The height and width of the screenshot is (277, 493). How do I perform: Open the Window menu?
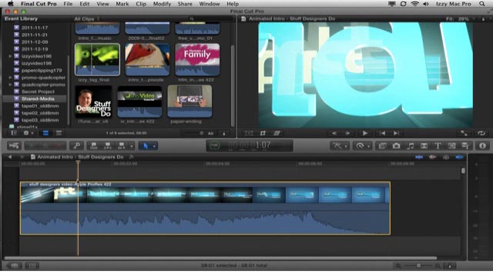coord(210,4)
